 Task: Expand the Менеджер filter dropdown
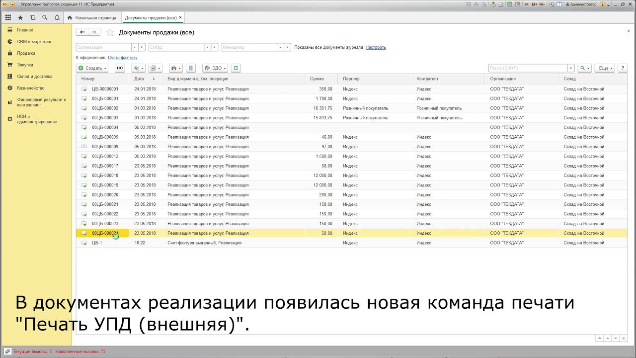[x=281, y=47]
